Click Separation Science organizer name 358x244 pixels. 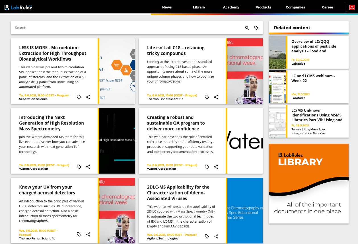tap(33, 99)
